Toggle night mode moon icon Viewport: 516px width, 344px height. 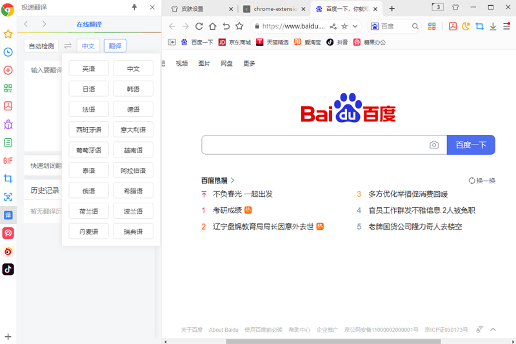click(466, 26)
